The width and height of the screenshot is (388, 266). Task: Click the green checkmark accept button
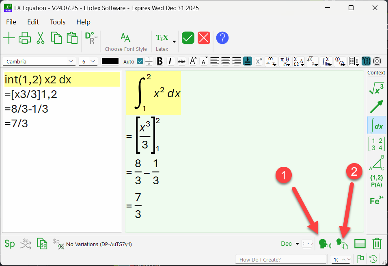click(188, 38)
